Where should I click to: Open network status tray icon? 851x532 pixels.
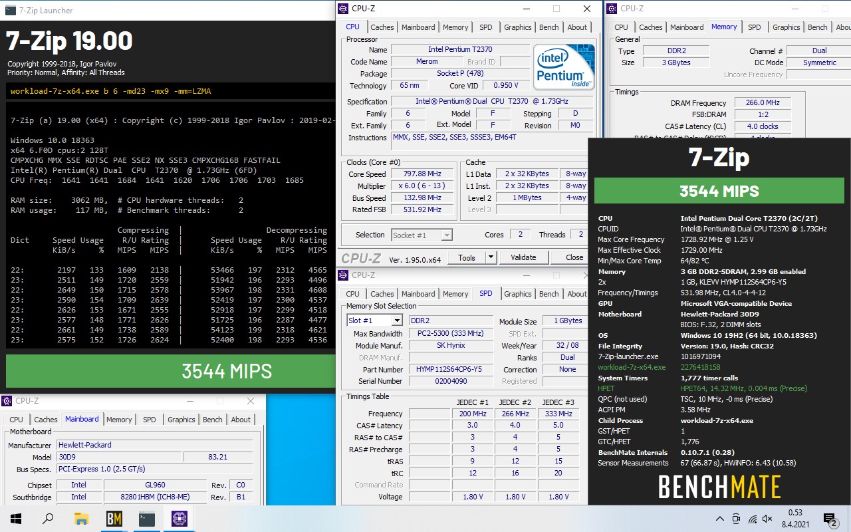(x=753, y=519)
